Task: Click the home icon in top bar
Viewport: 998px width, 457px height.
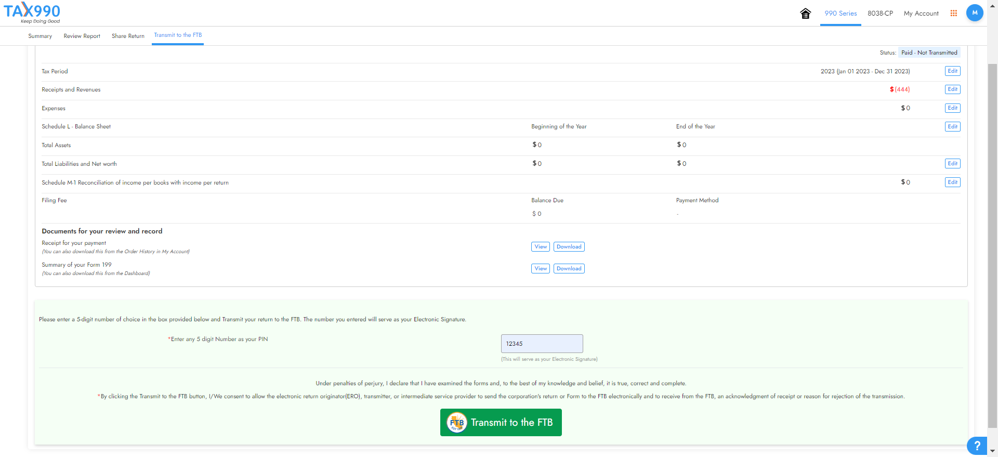Action: [805, 14]
